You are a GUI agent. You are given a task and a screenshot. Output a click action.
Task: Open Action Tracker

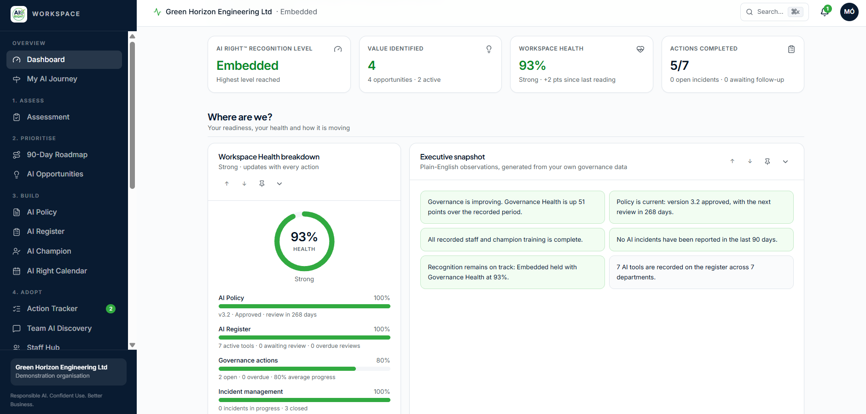(x=64, y=309)
